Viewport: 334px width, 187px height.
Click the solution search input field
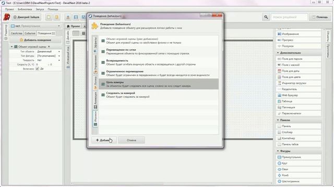(x=289, y=17)
